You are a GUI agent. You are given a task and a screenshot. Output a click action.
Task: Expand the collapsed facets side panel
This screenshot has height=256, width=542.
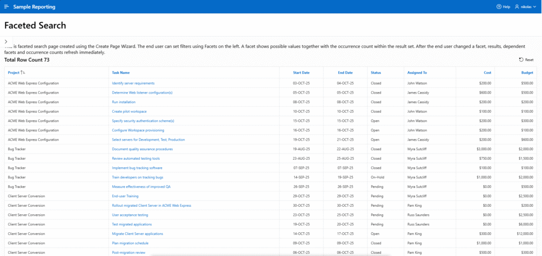pos(5,41)
